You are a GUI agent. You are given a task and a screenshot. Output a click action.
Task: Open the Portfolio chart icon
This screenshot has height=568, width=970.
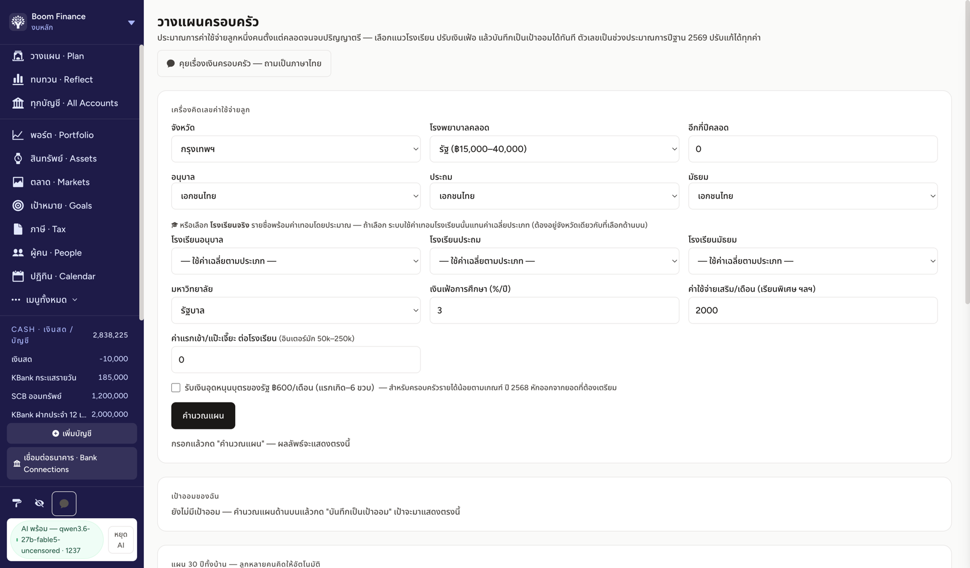(x=18, y=135)
